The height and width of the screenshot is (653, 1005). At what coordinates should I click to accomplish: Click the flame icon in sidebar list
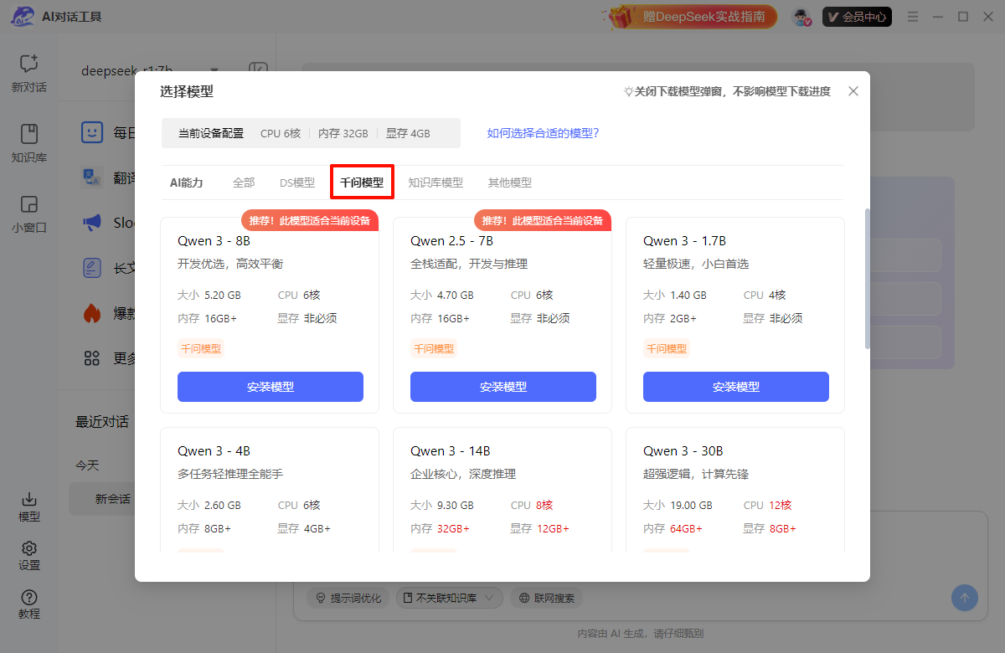pyautogui.click(x=92, y=313)
